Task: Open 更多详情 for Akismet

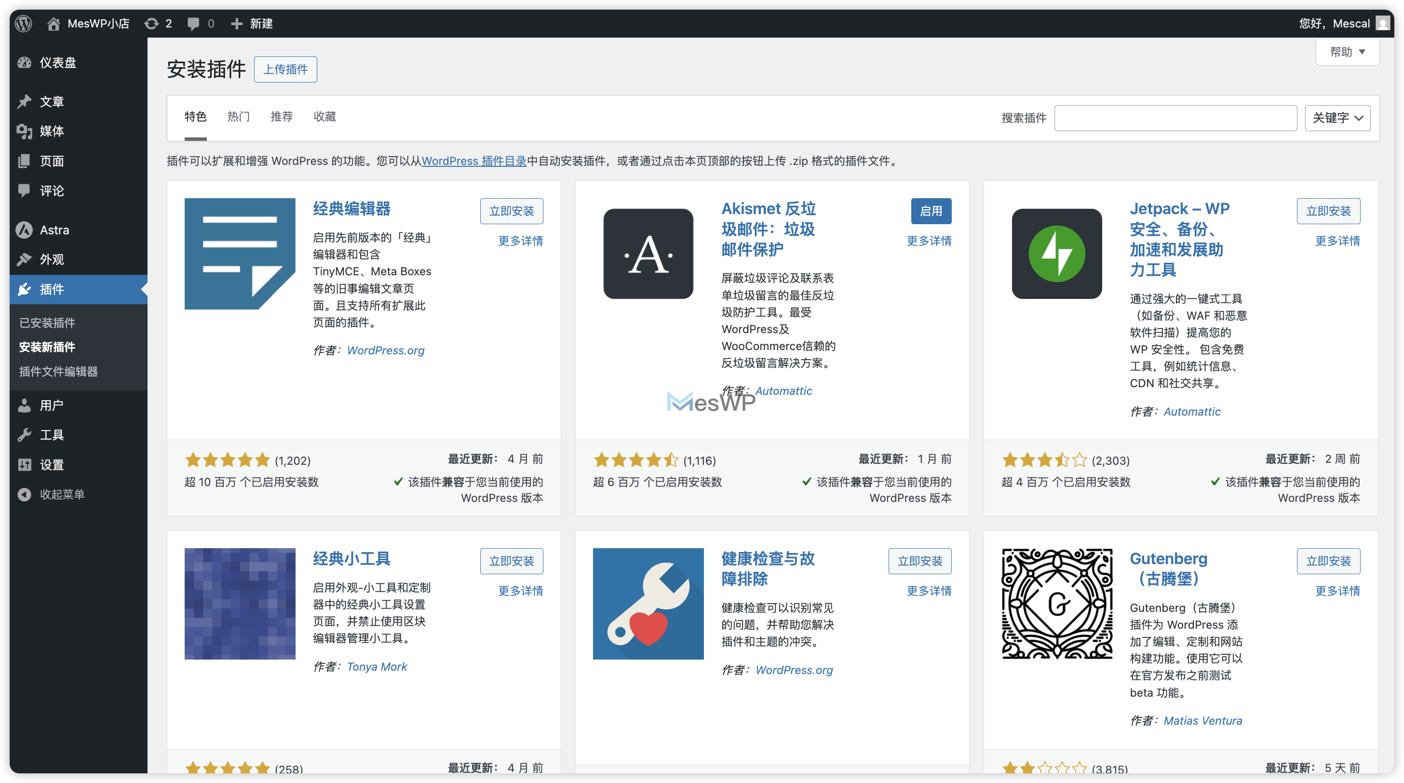Action: [x=929, y=241]
